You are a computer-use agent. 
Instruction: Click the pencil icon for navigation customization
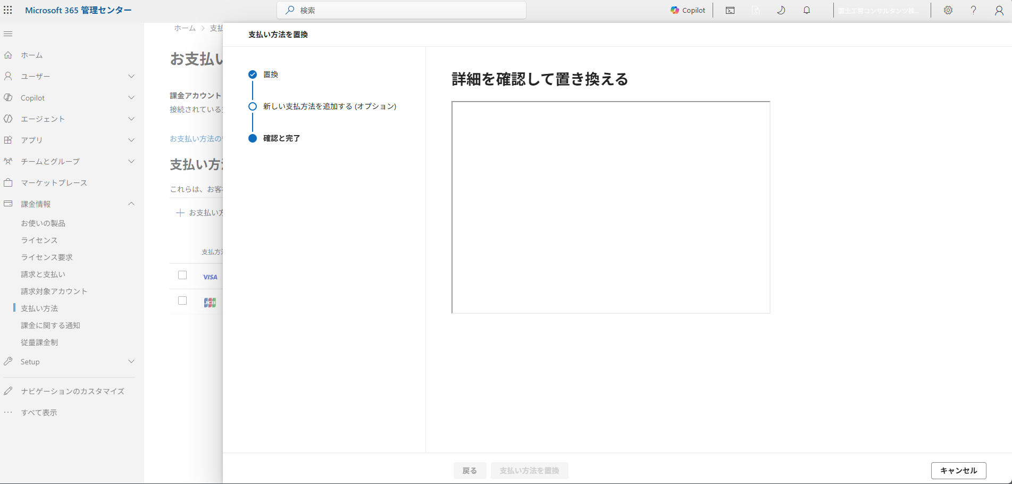pos(8,391)
